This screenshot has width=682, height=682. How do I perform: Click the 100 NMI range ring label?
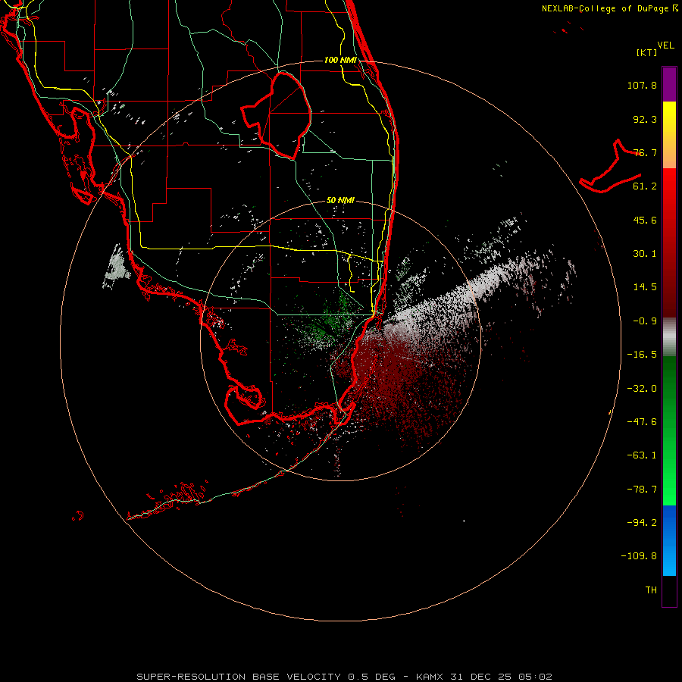tap(340, 60)
